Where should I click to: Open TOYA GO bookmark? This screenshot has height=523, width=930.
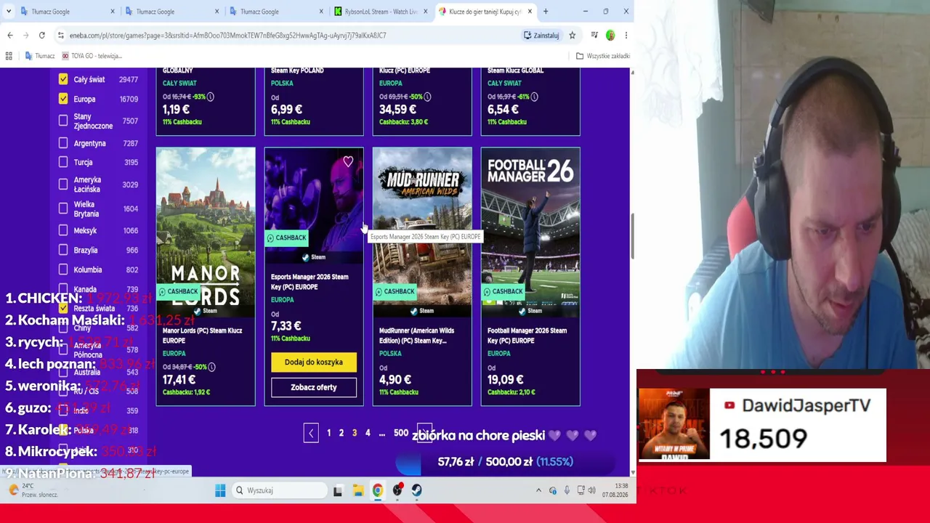click(92, 56)
